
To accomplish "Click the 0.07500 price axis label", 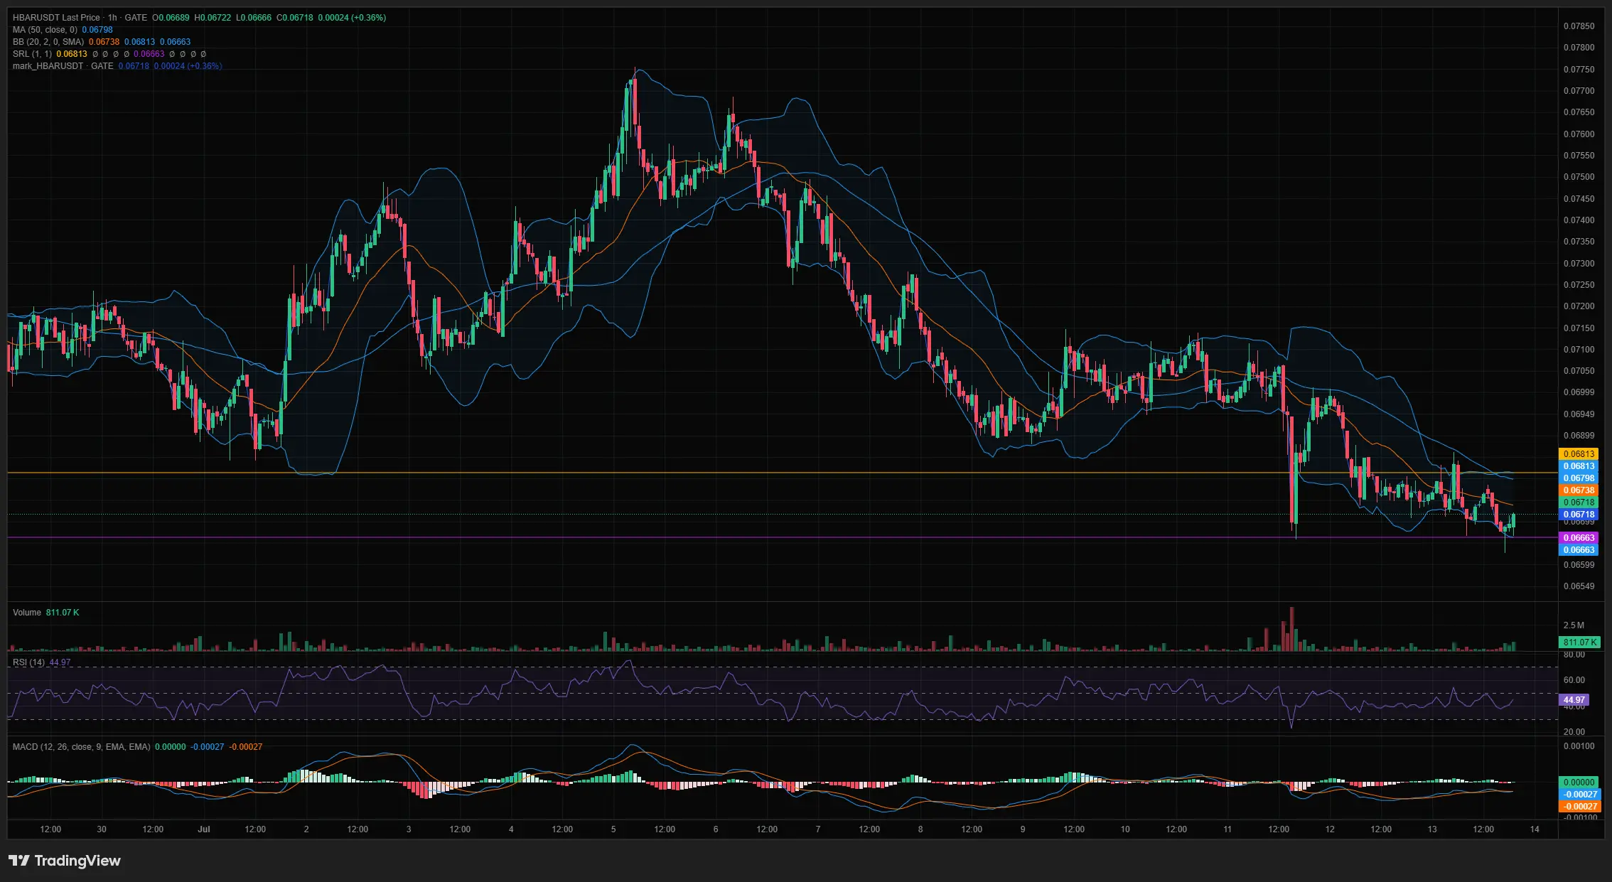I will [1579, 176].
